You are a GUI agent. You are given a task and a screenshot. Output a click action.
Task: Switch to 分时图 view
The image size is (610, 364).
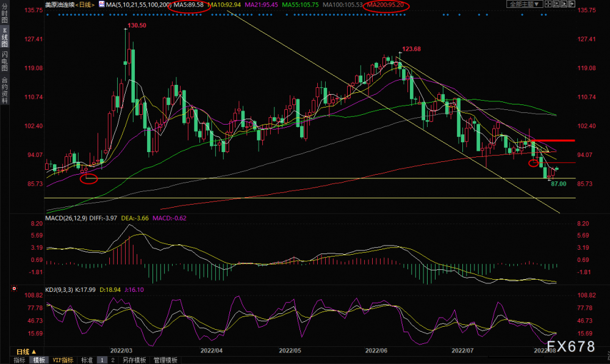tap(5, 13)
